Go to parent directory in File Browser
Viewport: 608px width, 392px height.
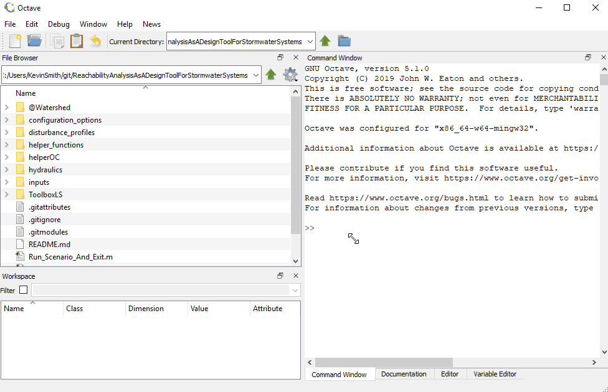(x=270, y=75)
